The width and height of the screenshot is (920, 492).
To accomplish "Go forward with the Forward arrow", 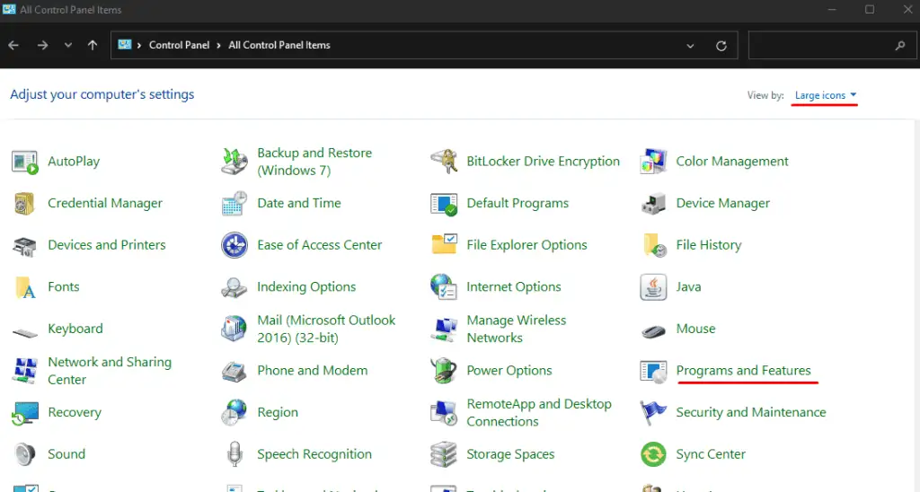I will click(x=42, y=45).
